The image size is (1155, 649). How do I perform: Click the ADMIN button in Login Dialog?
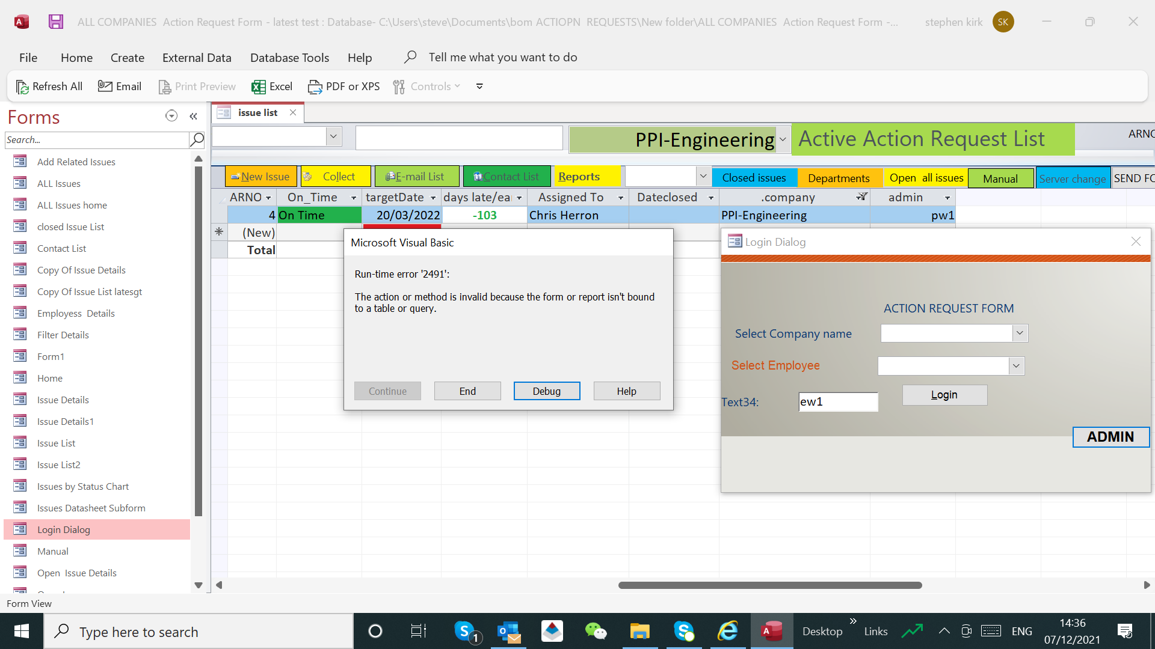point(1110,437)
